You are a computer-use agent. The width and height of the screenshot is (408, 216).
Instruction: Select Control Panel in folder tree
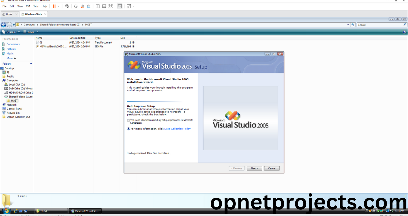tap(14, 109)
